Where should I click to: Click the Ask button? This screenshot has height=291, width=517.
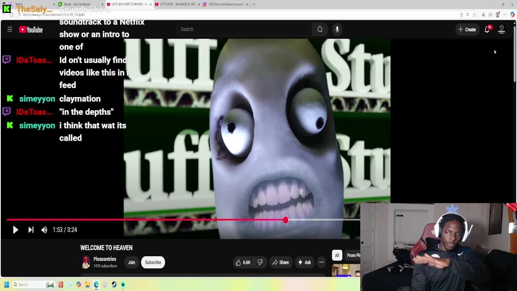304,262
